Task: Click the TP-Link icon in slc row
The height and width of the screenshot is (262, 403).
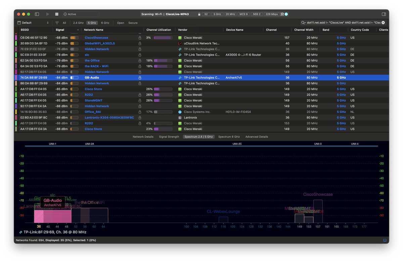Action: point(180,55)
